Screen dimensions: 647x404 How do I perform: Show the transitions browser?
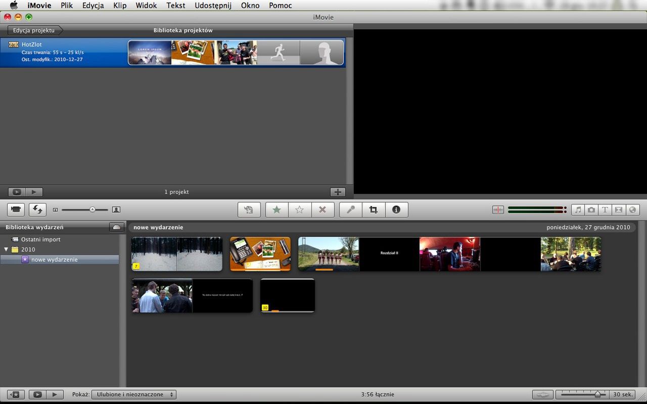(x=619, y=210)
